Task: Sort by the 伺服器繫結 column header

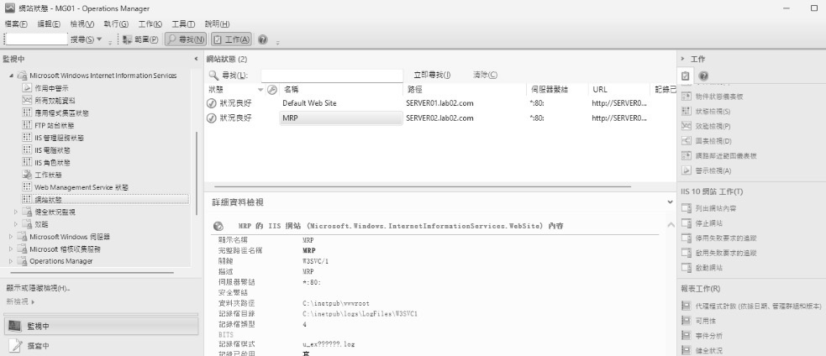Action: (557, 90)
